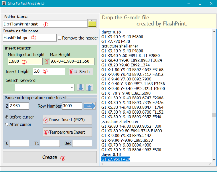Click Pause Insert (M25) button

pos(67,120)
